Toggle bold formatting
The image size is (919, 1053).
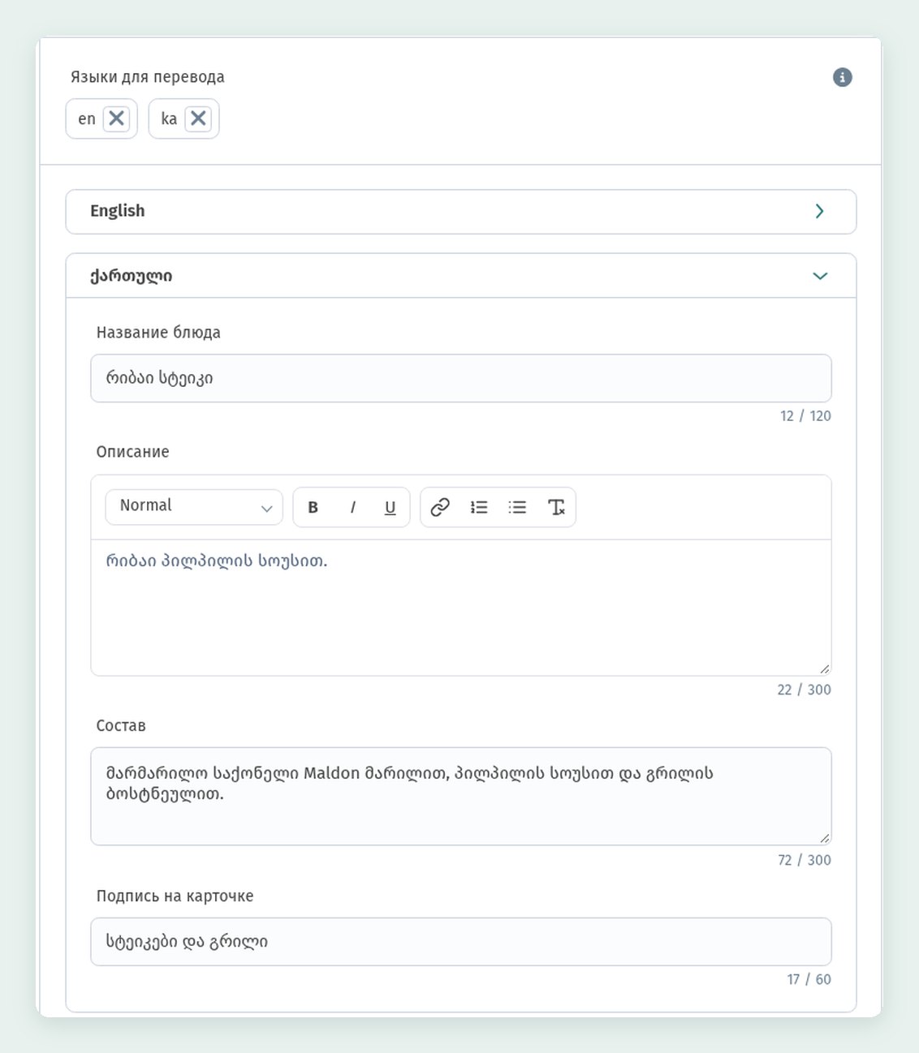pyautogui.click(x=313, y=507)
